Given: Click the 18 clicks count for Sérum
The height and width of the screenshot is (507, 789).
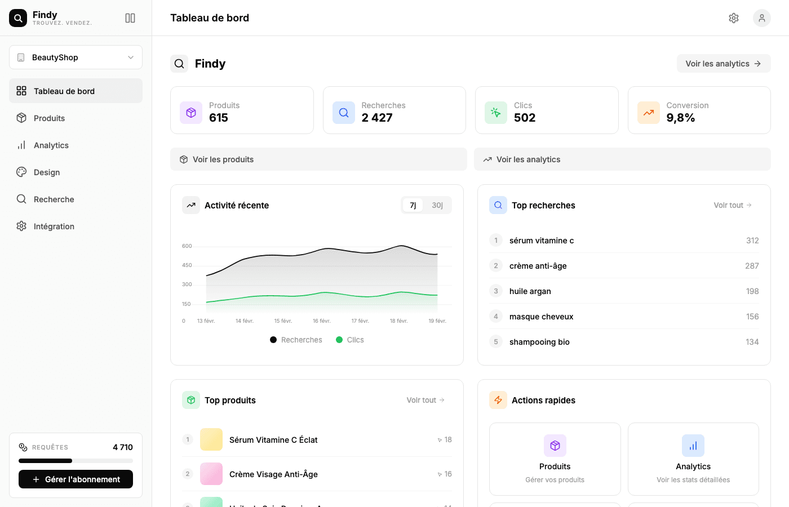Looking at the screenshot, I should [445, 439].
